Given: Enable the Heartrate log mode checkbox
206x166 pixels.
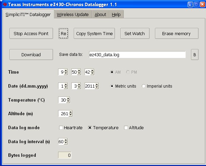Looking at the screenshot, I should point(61,128).
